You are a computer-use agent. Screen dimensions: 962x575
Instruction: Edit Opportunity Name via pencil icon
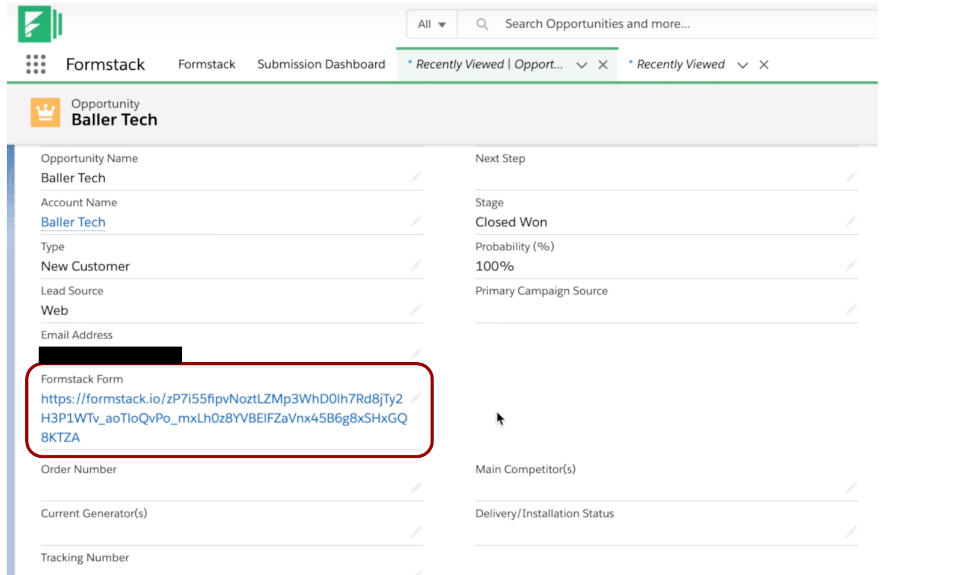(416, 177)
